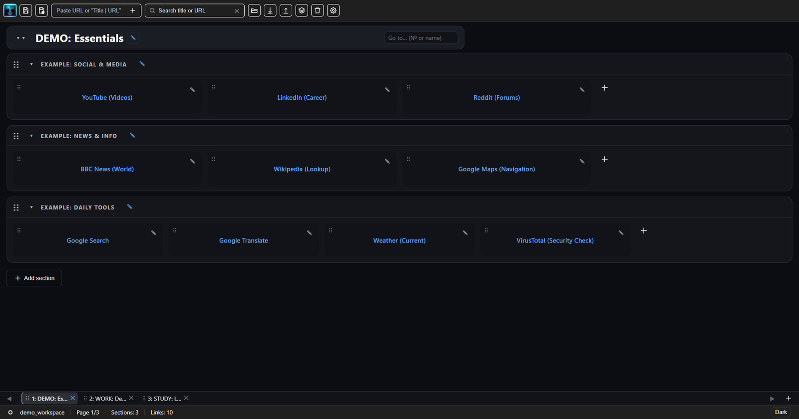Click the first save floppy icon
Screen dimensions: 799x419
[26, 10]
